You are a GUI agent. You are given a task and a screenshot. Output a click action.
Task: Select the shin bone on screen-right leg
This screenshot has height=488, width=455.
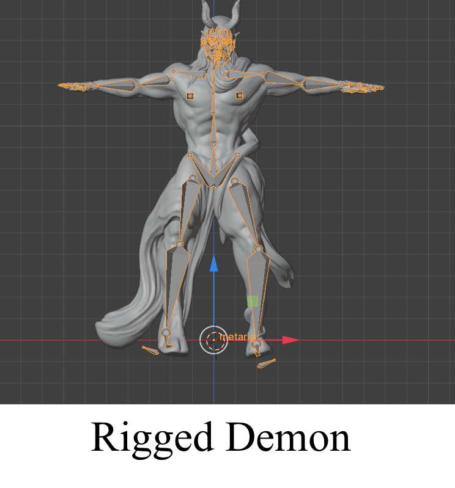click(x=258, y=293)
